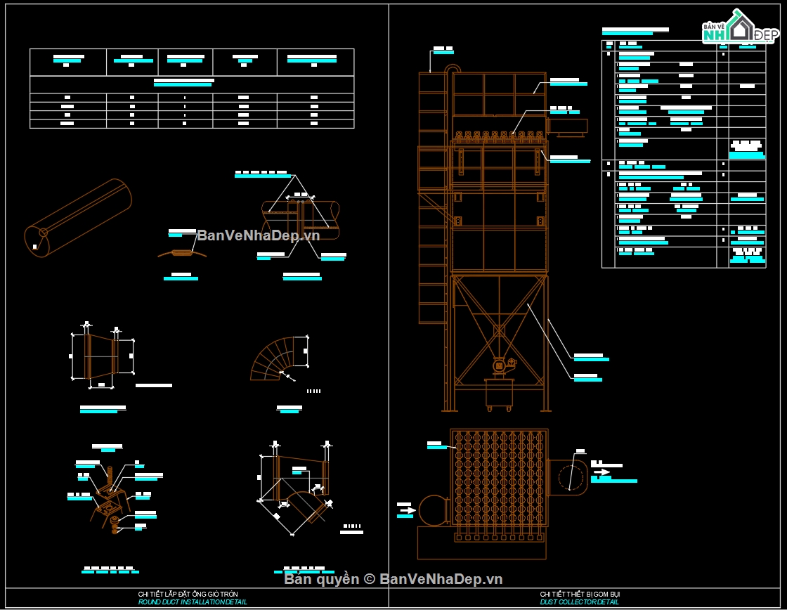Select the 'ROUND DUCT INSTALLATION DETAIL' title

coord(193,602)
